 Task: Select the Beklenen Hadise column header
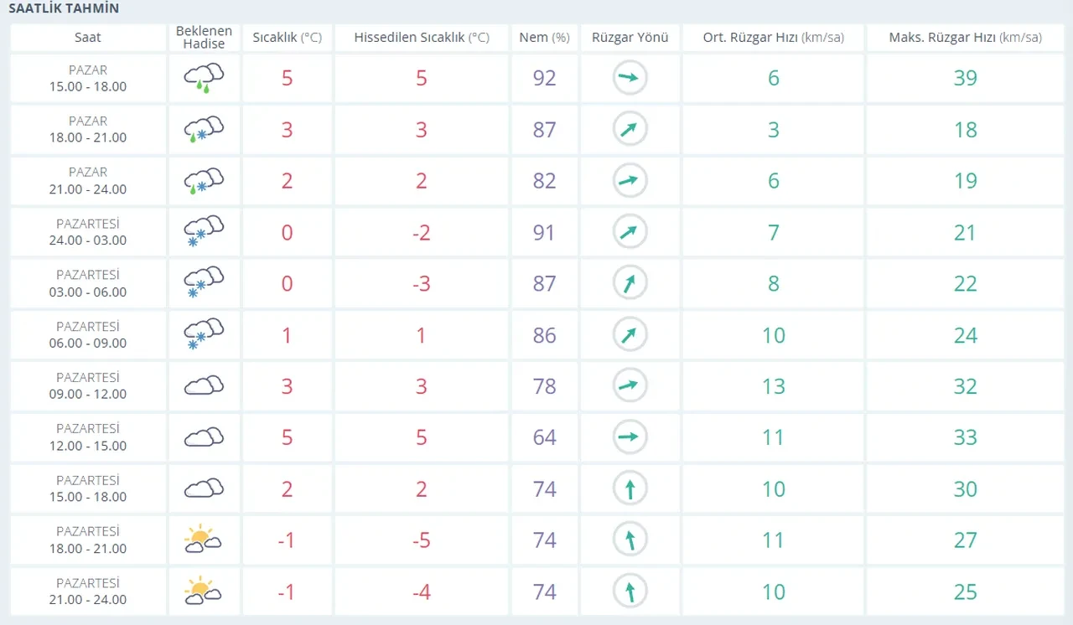click(x=204, y=38)
